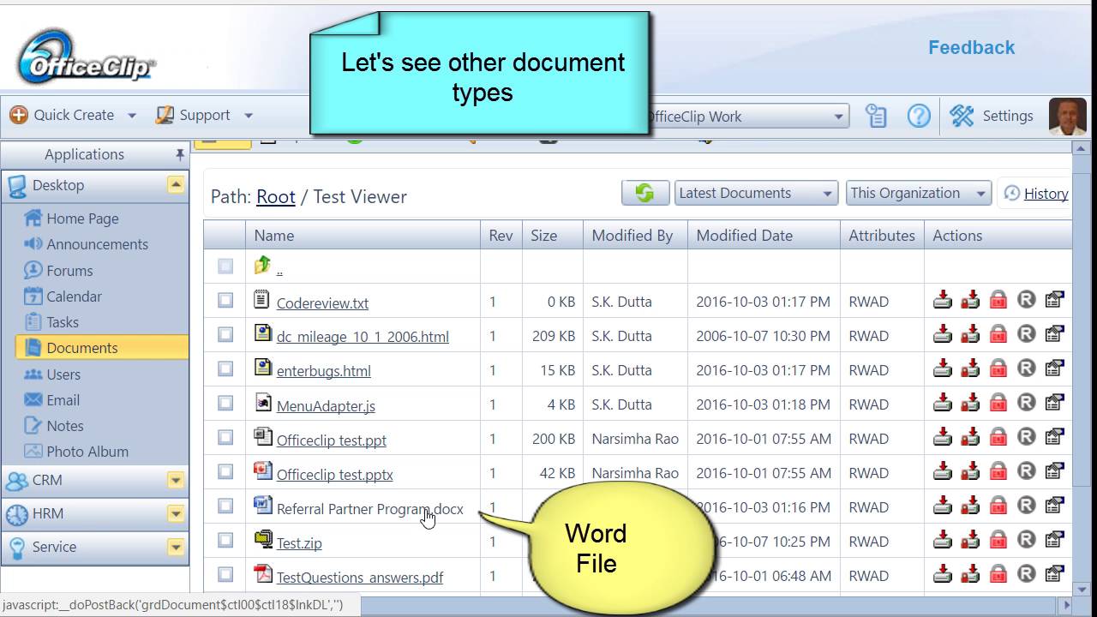Download Officeclip test.ppt via download icon
1097x617 pixels.
[943, 436]
